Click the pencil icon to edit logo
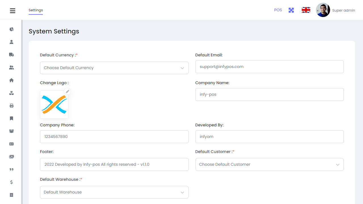363x204 pixels. point(67,92)
